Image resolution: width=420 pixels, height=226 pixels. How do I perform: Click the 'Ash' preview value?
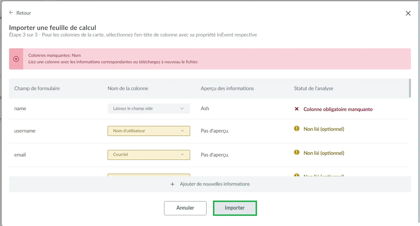pyautogui.click(x=205, y=108)
